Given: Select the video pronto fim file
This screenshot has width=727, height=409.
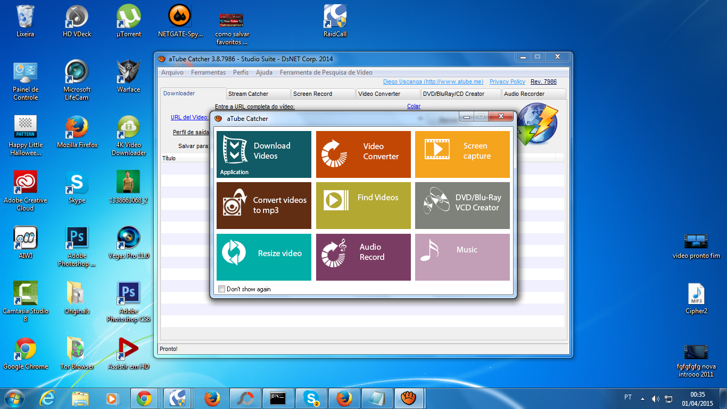Looking at the screenshot, I should click(x=696, y=246).
